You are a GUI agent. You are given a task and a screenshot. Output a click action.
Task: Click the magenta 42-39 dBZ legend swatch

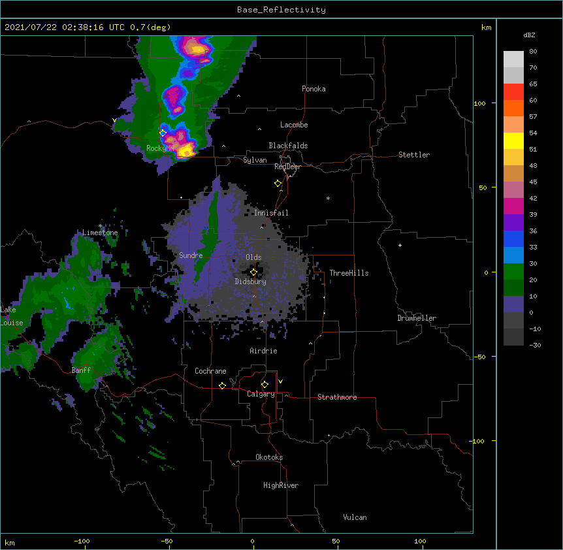tap(513, 206)
